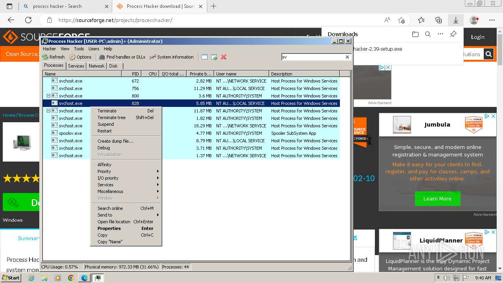This screenshot has height=283, width=503.
Task: Open browser Settings and more menu
Action: coord(492,20)
